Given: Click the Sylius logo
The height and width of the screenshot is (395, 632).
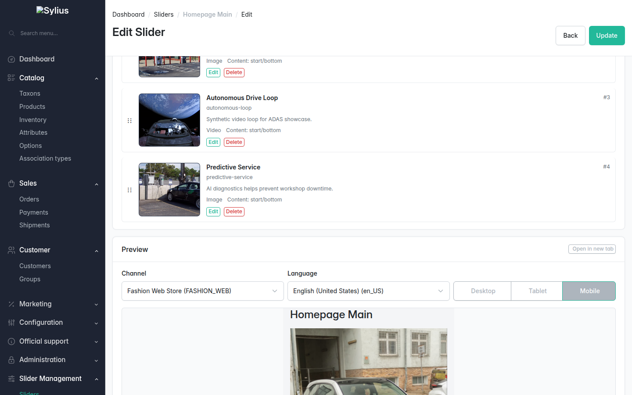Looking at the screenshot, I should click(x=52, y=11).
